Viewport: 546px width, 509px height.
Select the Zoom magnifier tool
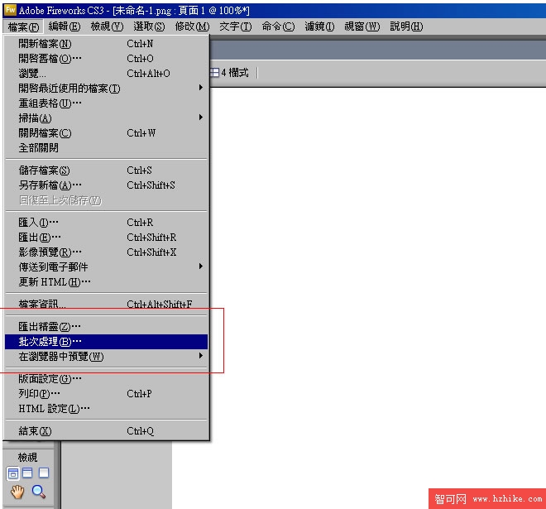tap(38, 493)
